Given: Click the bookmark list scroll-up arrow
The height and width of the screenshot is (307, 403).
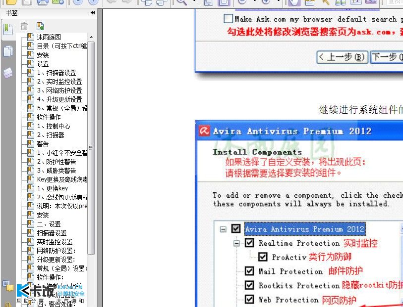Looking at the screenshot, I should point(91,38).
